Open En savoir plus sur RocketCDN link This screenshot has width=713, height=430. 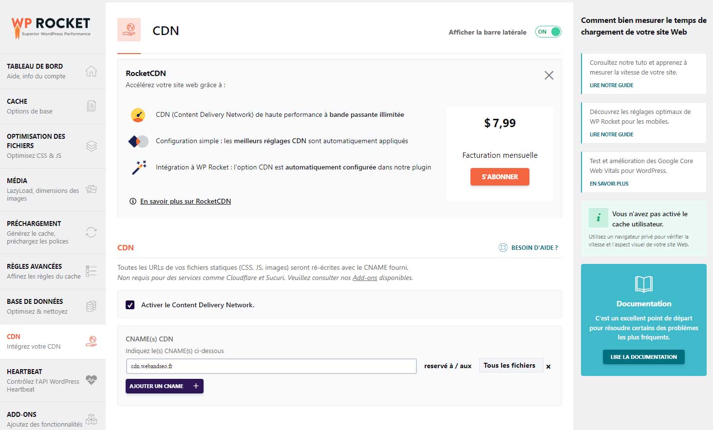coord(185,201)
